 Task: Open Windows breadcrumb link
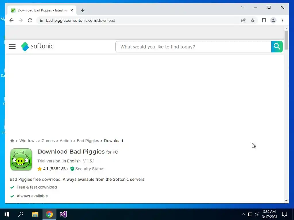28,141
